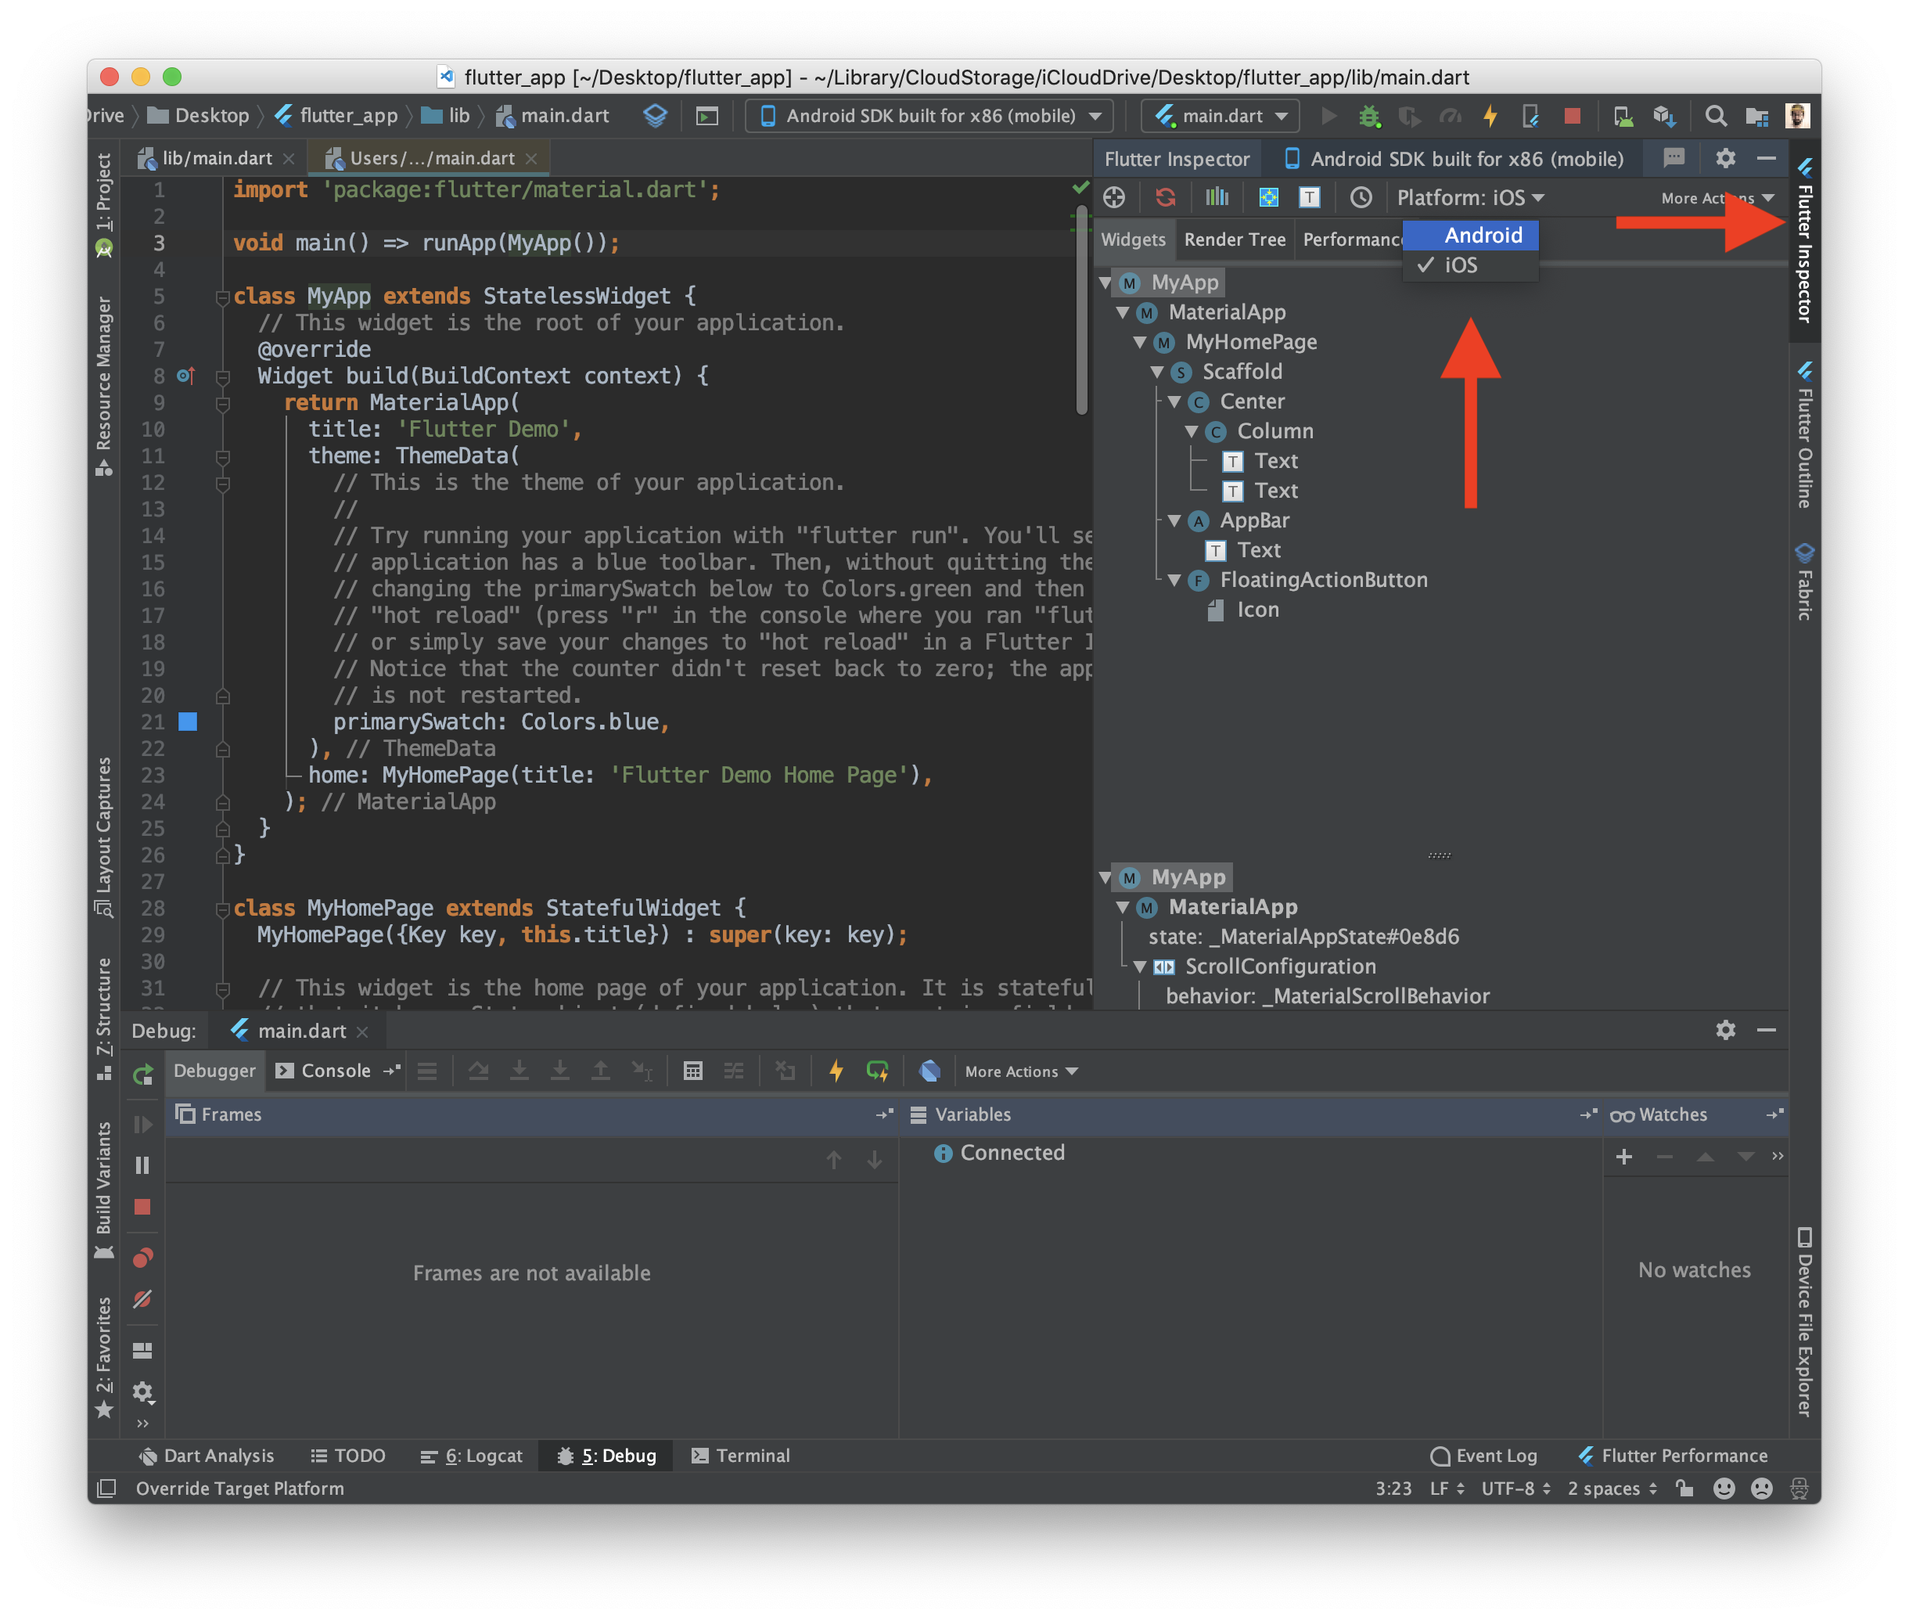Open SDK Manager cube-with-arrow icon

coord(1664,117)
